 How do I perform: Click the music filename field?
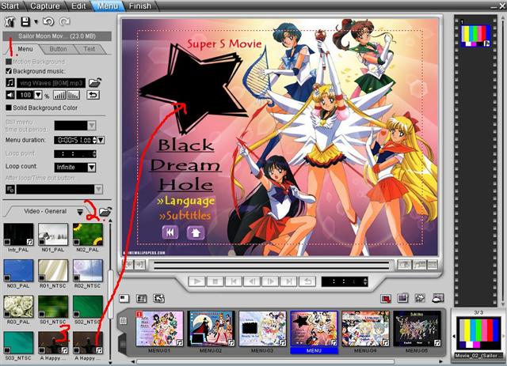(51, 83)
